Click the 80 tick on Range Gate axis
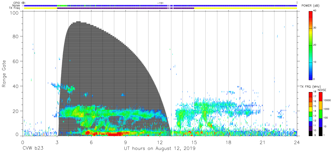334x154 pixels. (16, 36)
